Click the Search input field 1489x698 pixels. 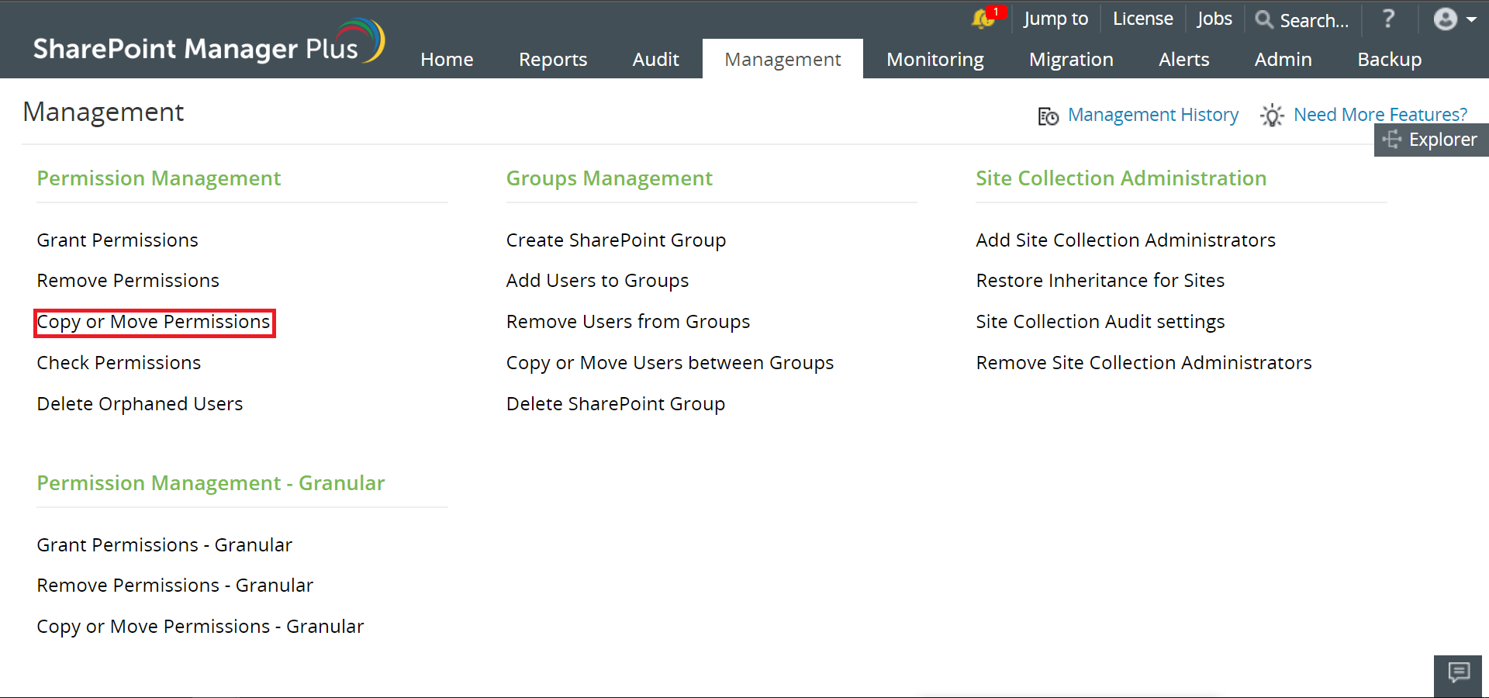[x=1315, y=20]
